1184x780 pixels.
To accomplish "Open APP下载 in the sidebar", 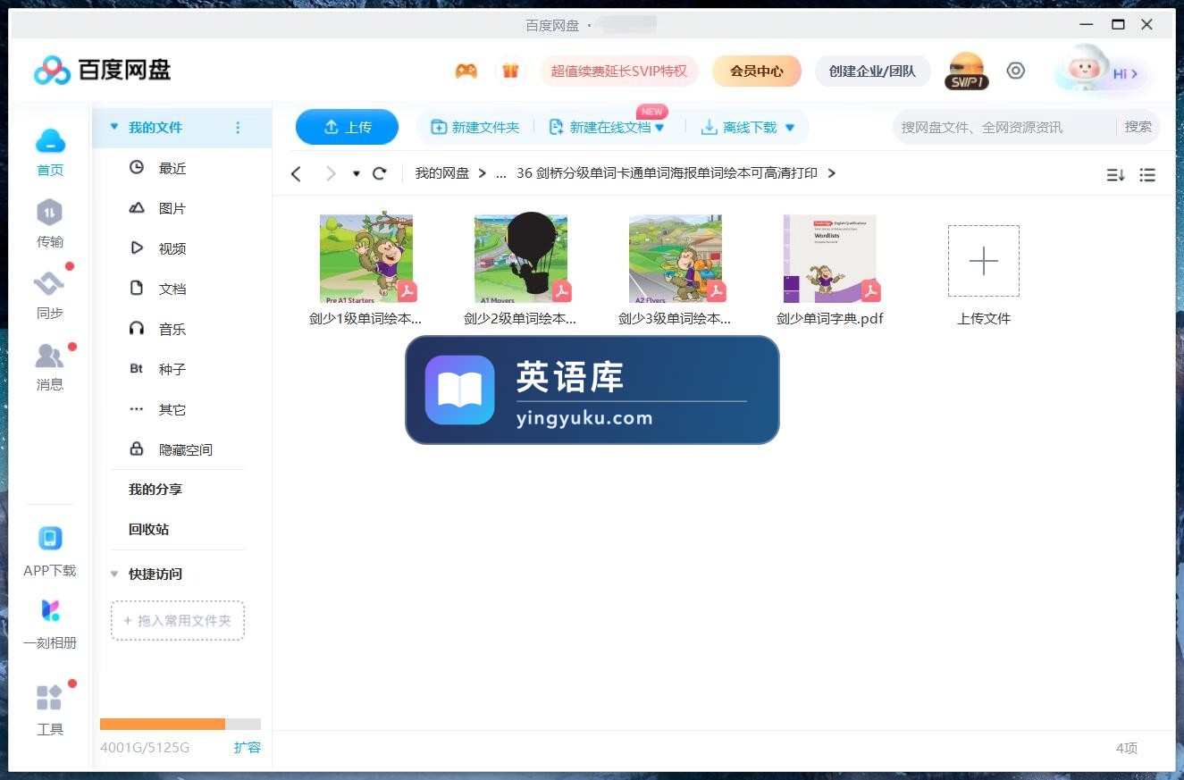I will point(50,552).
